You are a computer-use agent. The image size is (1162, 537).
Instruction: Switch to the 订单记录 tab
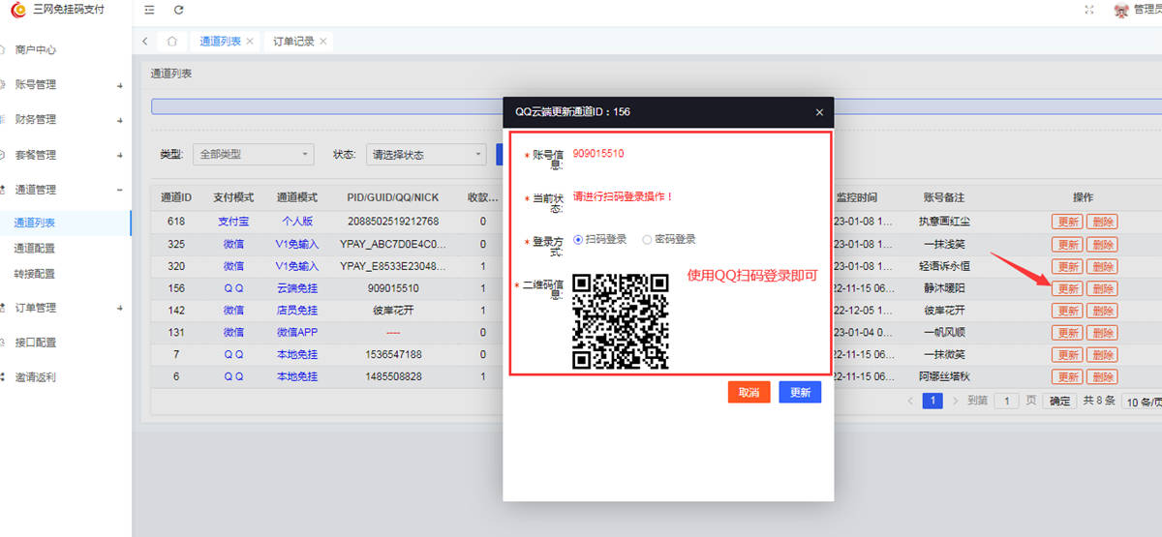click(293, 42)
